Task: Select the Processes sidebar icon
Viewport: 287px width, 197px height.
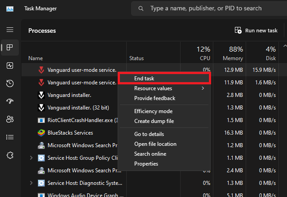Action: click(10, 48)
